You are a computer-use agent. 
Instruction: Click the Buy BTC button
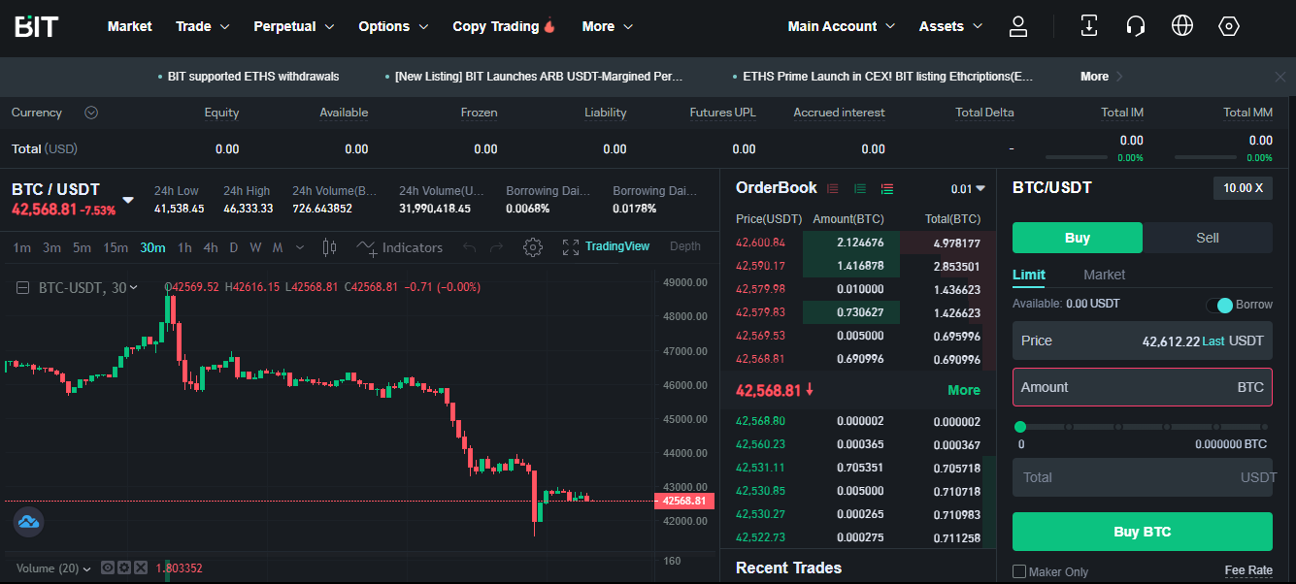click(x=1143, y=532)
